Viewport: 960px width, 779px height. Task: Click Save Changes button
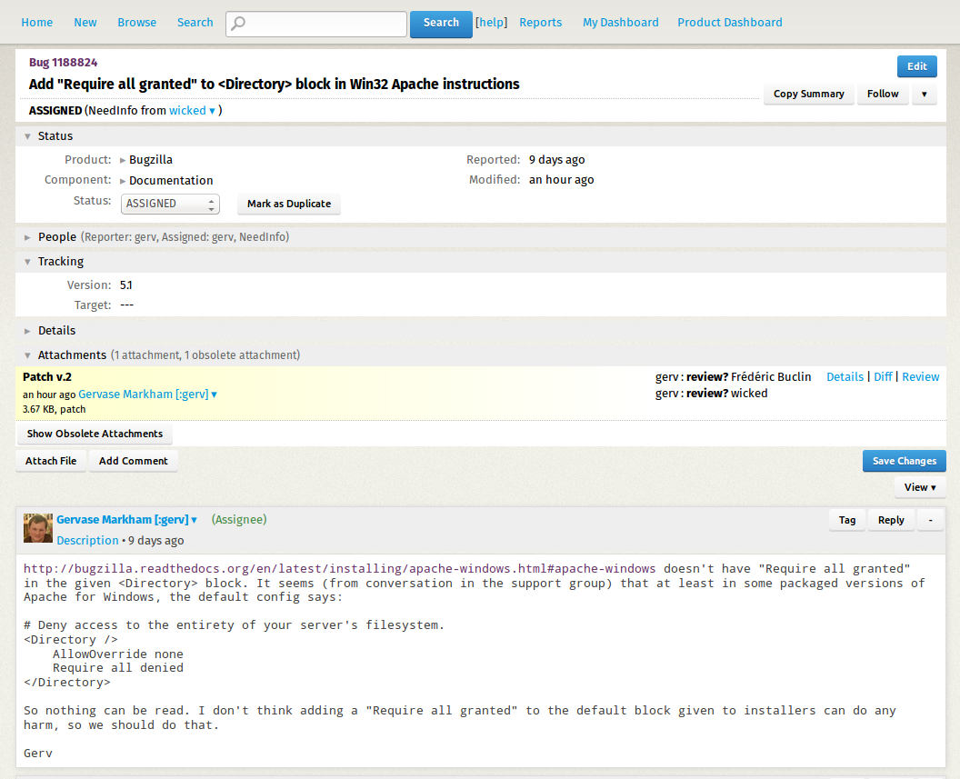(904, 462)
